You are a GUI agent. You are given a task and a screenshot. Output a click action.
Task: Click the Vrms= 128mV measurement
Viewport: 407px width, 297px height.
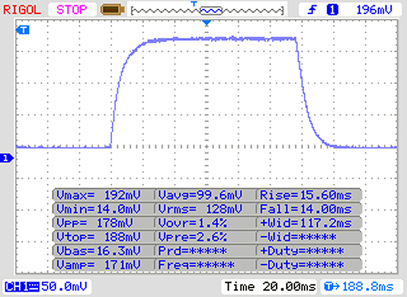pos(200,209)
